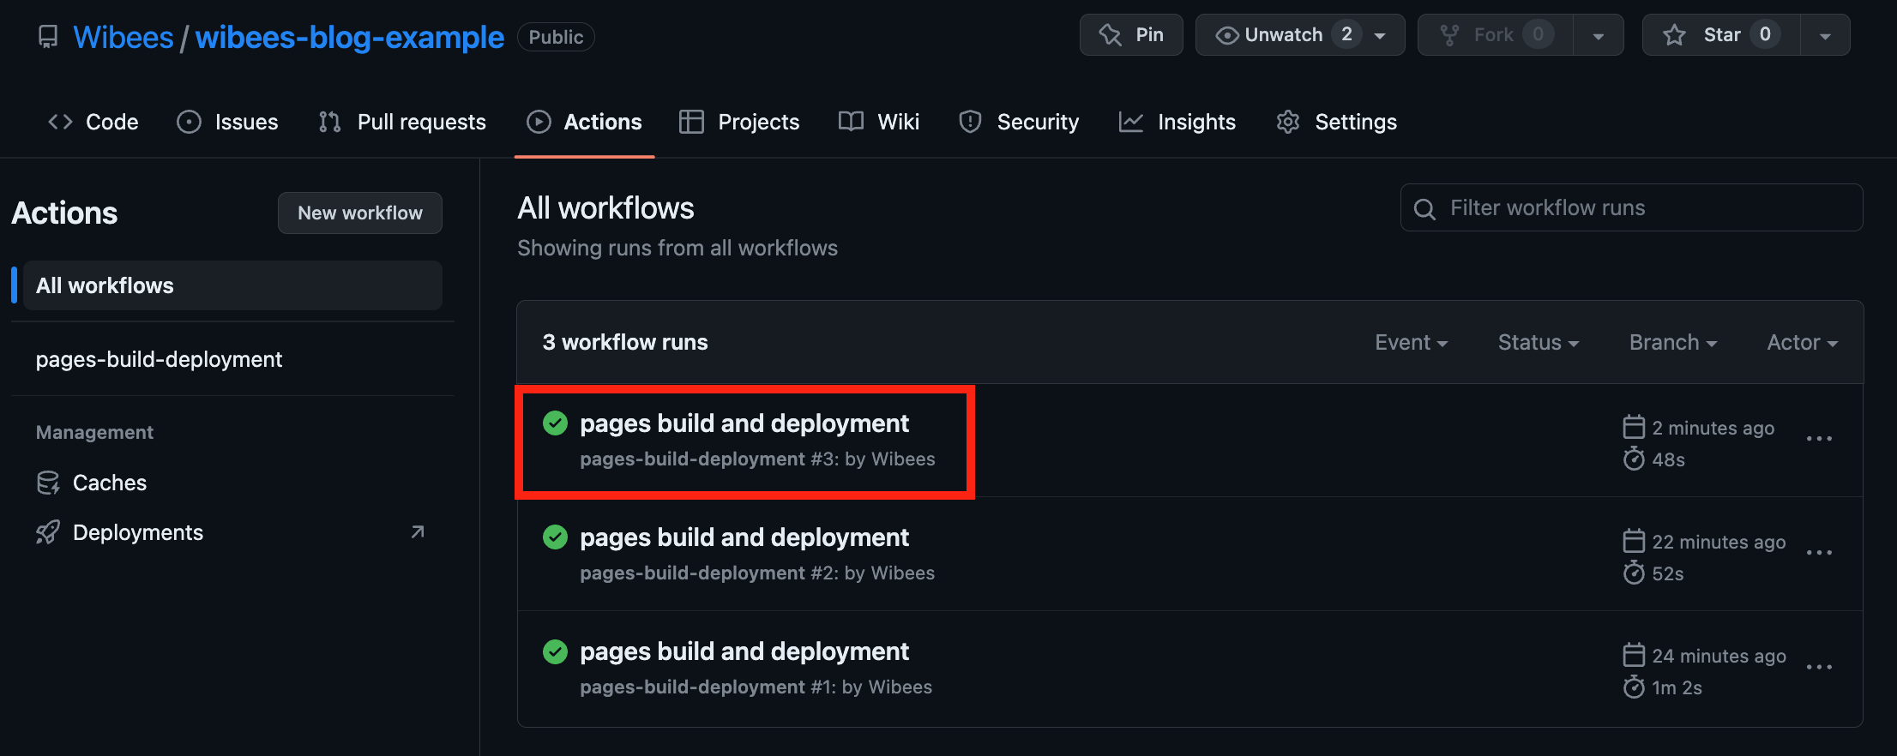Click 'Showing runs from all workflows' text
The width and height of the screenshot is (1897, 756).
coord(677,248)
